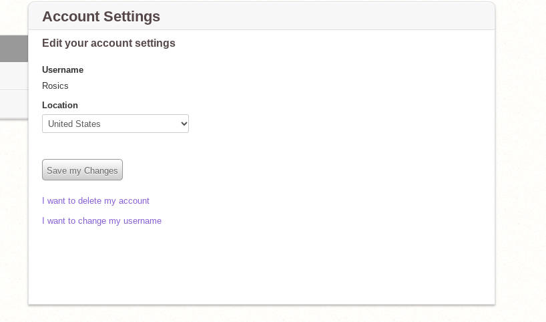Viewport: 546px width, 322px height.
Task: Open the Location dropdown
Action: pos(115,124)
